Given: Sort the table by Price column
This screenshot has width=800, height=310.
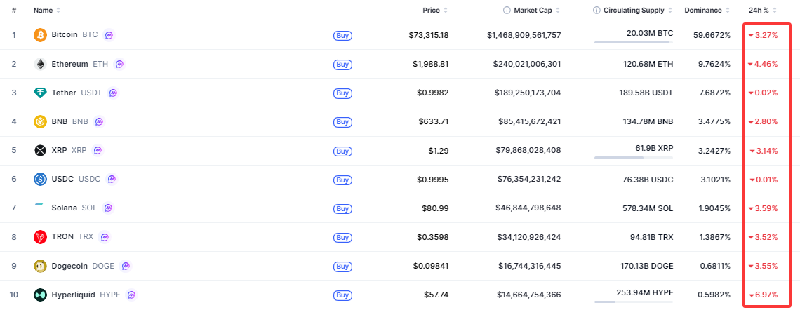Looking at the screenshot, I should click(x=435, y=11).
